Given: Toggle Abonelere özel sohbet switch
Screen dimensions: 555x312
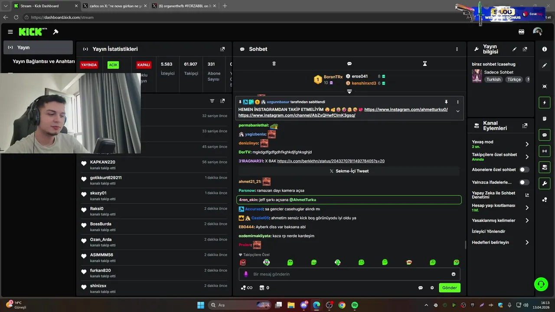Looking at the screenshot, I should (524, 170).
